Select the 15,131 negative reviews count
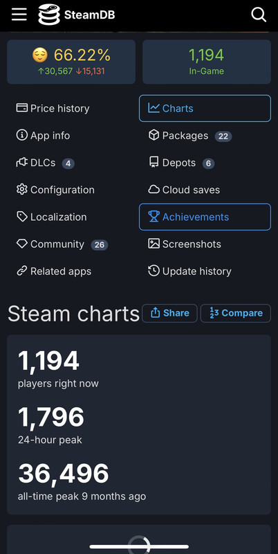278x554 pixels. [x=91, y=71]
